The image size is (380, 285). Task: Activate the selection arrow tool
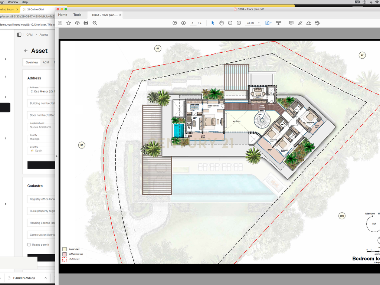coord(213,23)
